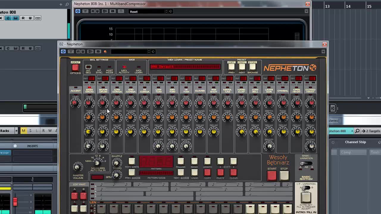381x214 pixels.
Task: Select EDIT PART B red button
Action: 83,196
